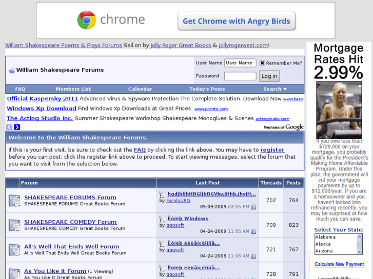
Task: Toggle the Remember Me checkbox
Action: click(x=262, y=63)
